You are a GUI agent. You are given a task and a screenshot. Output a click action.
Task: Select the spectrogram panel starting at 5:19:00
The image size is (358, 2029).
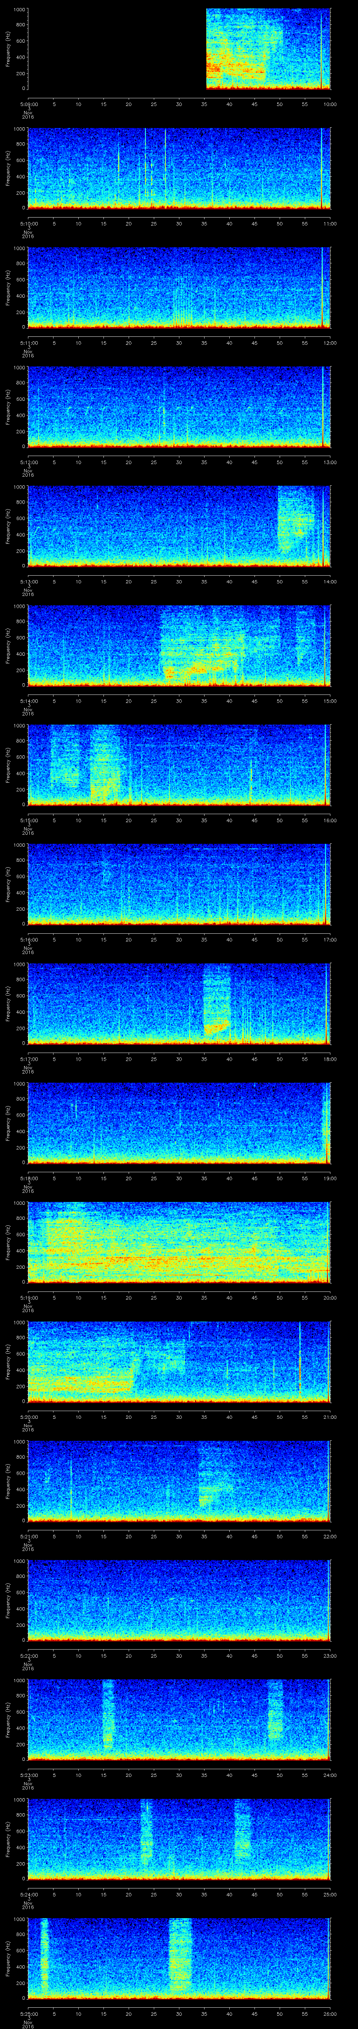(x=179, y=1242)
